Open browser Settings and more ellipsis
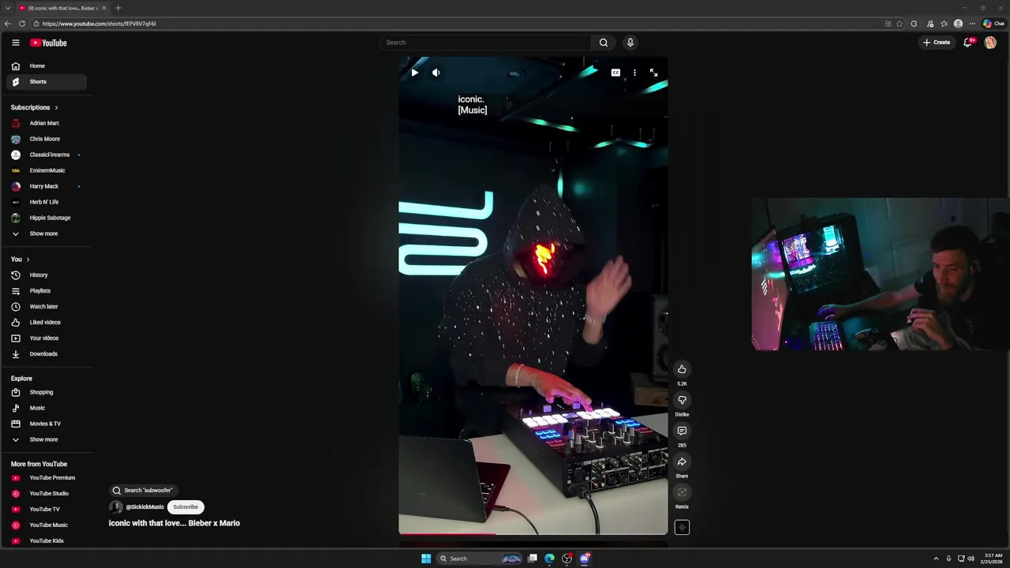Screen dimensions: 1010x568 pos(972,24)
